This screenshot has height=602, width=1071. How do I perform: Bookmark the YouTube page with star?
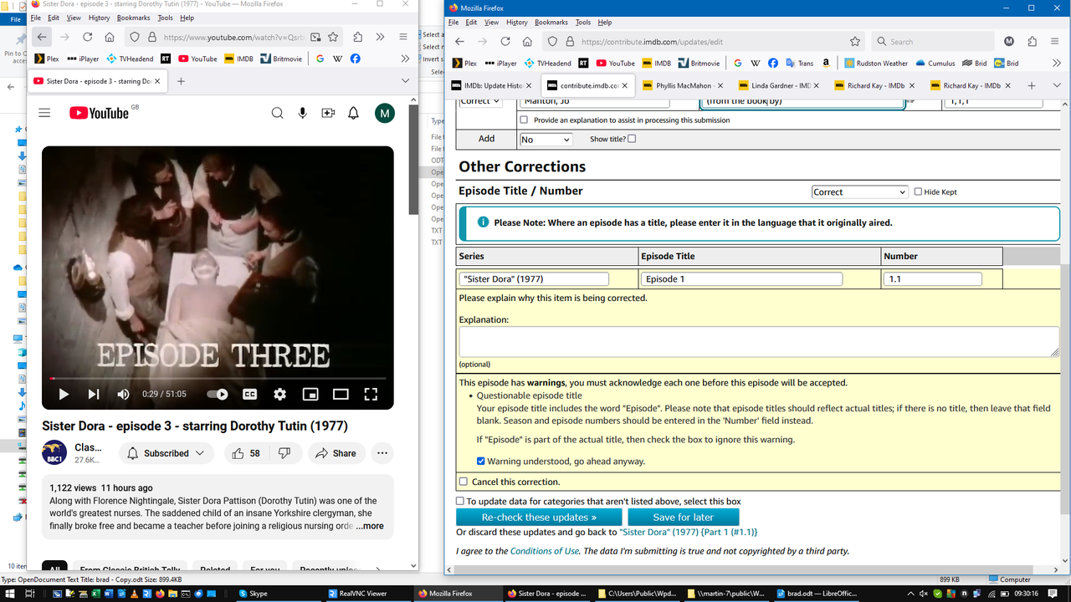[x=333, y=37]
